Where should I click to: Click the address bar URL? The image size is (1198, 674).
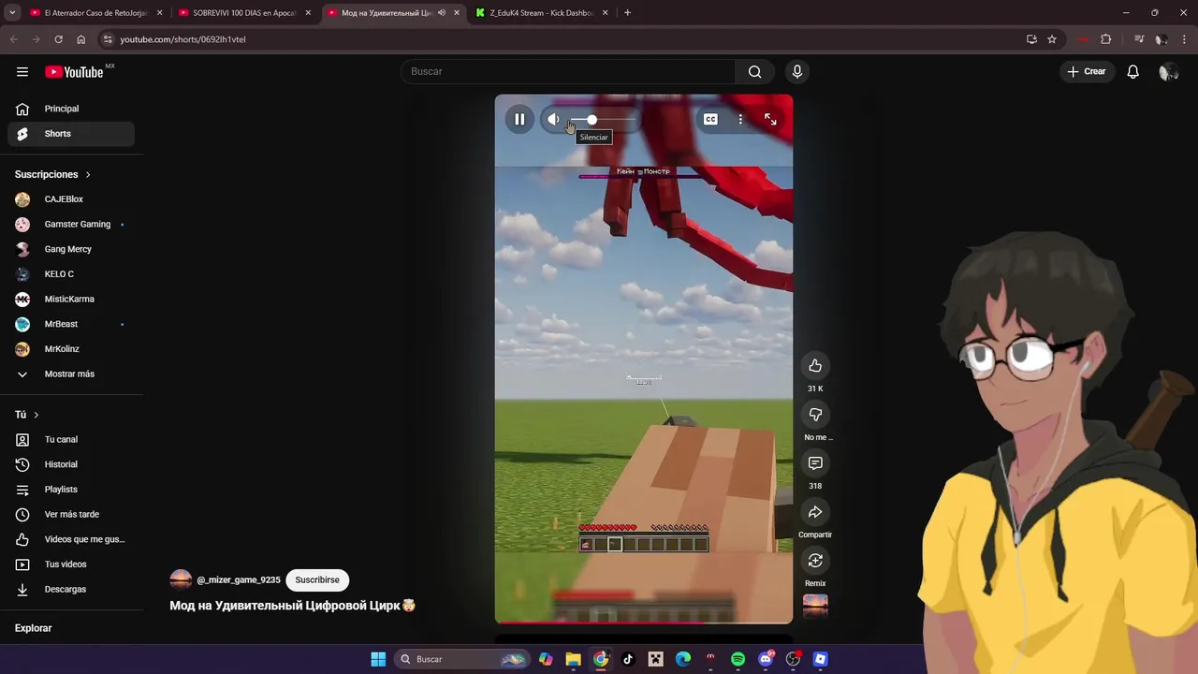(x=183, y=39)
